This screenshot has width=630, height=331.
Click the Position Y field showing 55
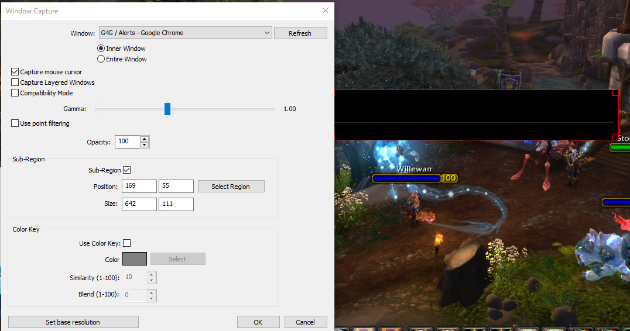pyautogui.click(x=176, y=186)
